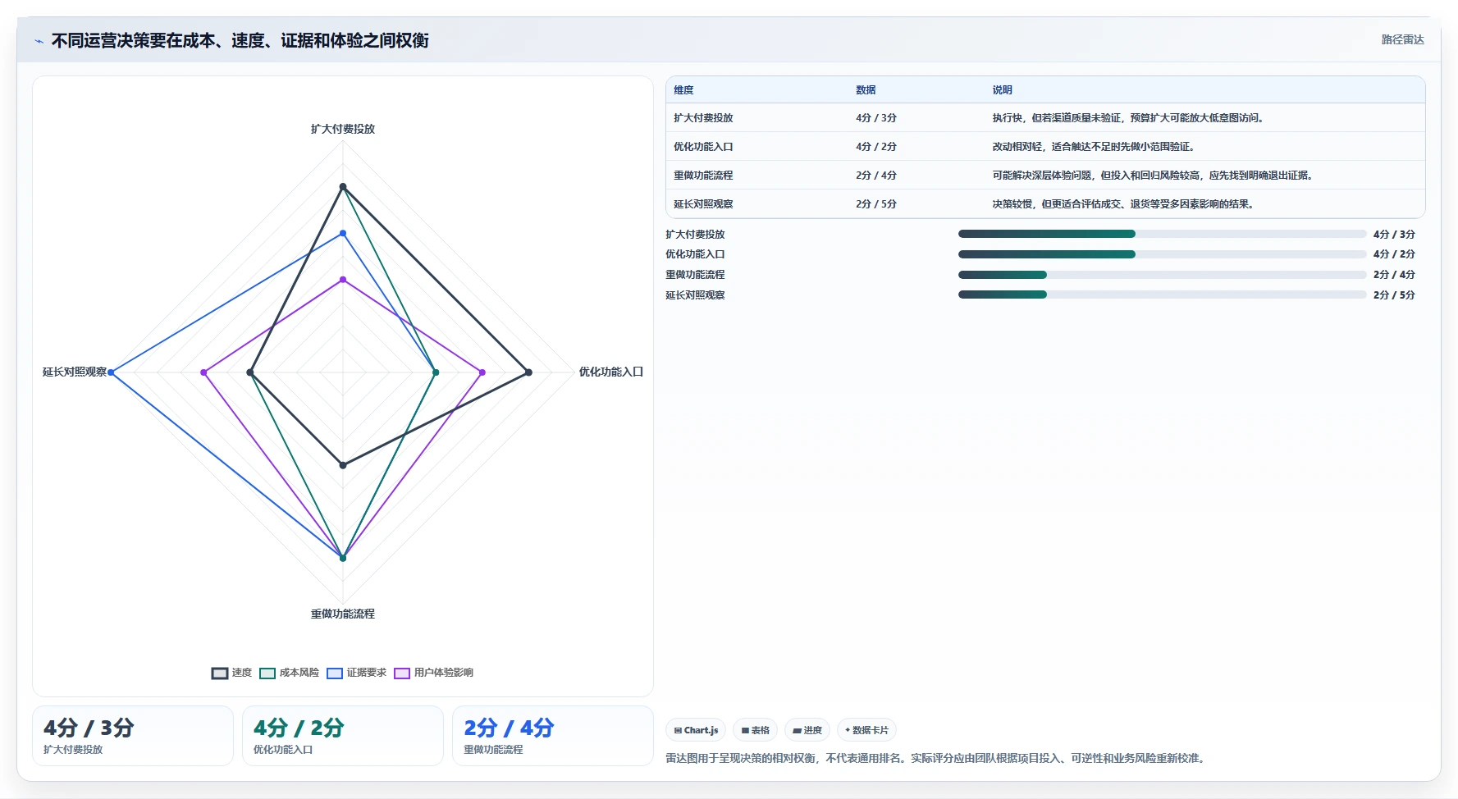
Task: Toggle the 成本风险 legend item
Action: tap(289, 673)
